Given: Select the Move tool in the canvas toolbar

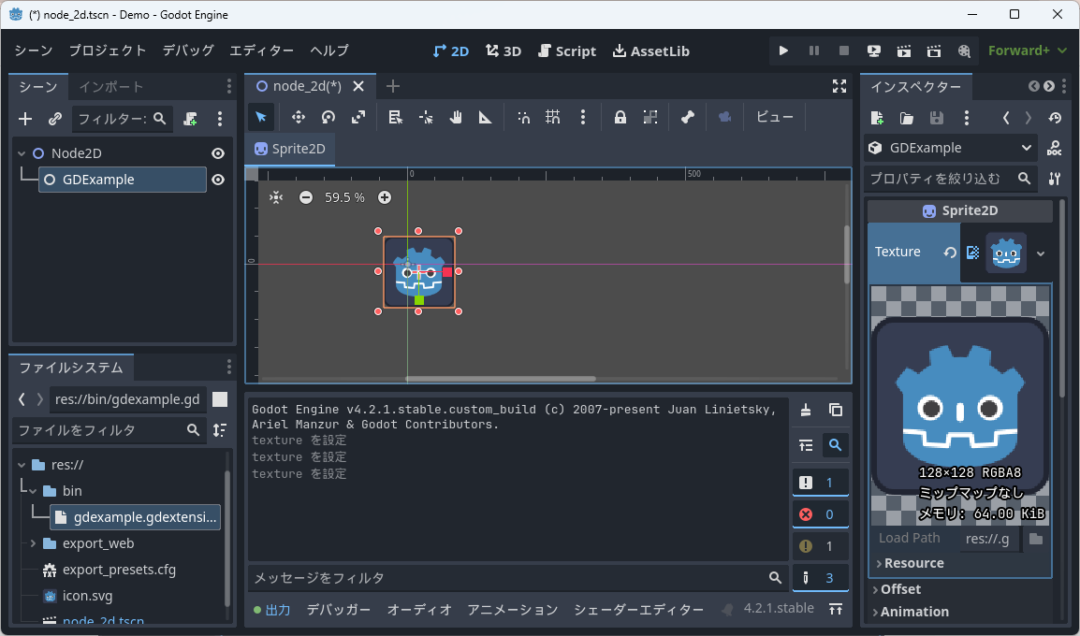Looking at the screenshot, I should click(299, 117).
